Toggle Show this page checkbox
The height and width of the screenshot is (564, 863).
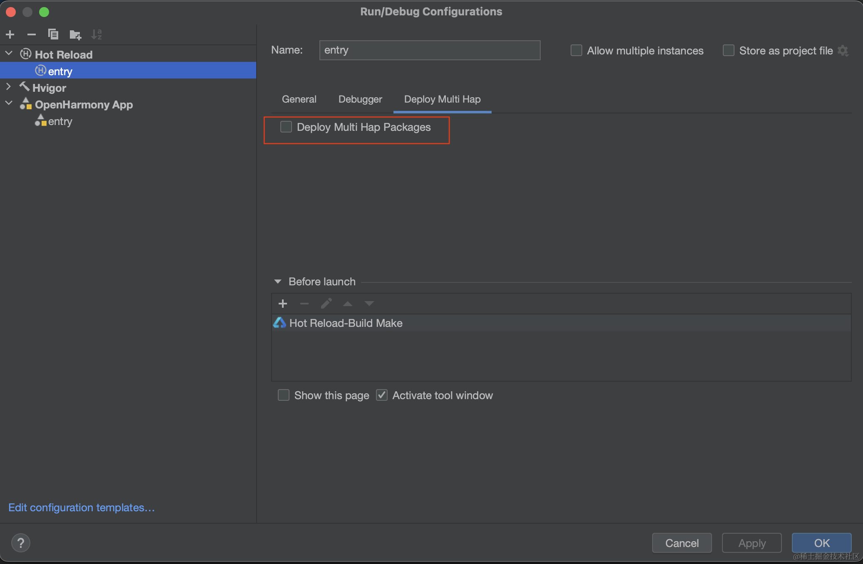[284, 395]
